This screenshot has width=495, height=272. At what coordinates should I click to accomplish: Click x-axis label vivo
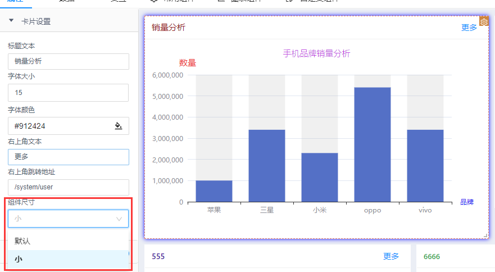tap(425, 210)
